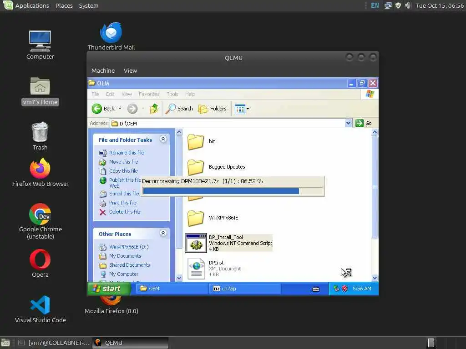Switch to vm7@COLLABNET terminal taskbar item
Screen dimensions: 466x349
[x=54, y=343]
